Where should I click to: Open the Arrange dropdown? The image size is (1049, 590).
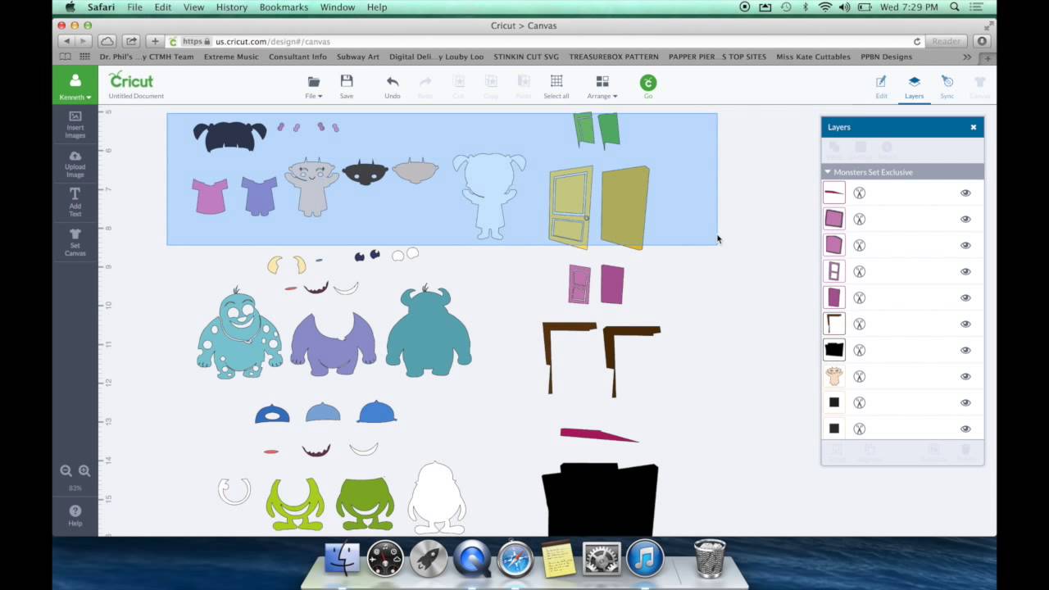point(602,85)
